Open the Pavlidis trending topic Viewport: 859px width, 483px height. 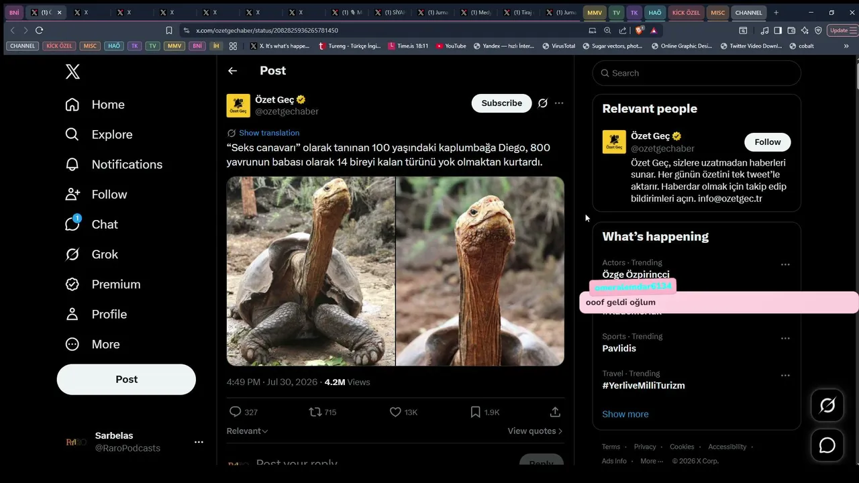coord(619,348)
